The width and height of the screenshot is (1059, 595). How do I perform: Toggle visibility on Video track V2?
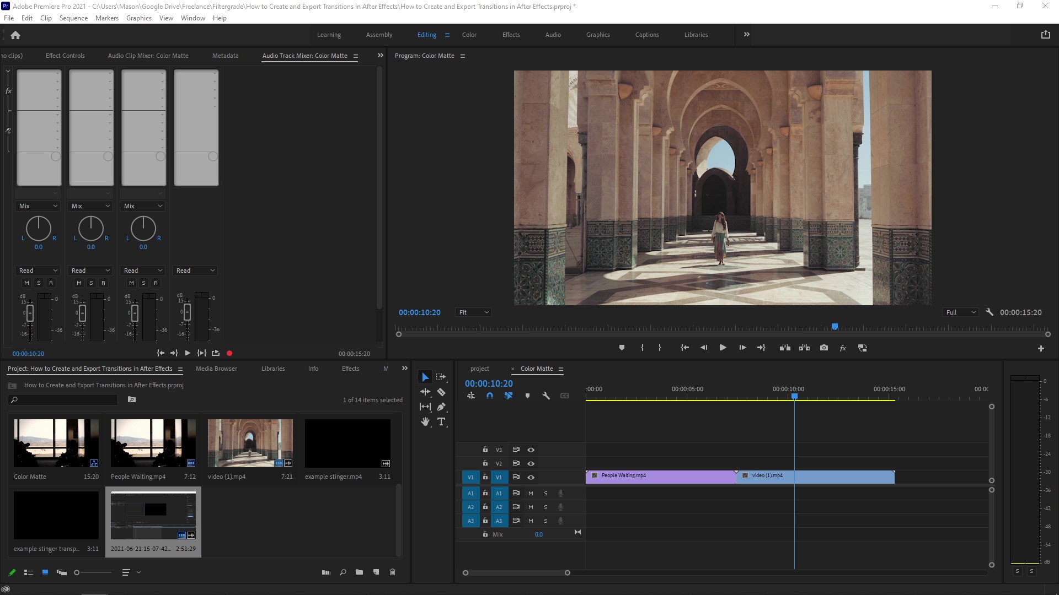[x=530, y=463]
